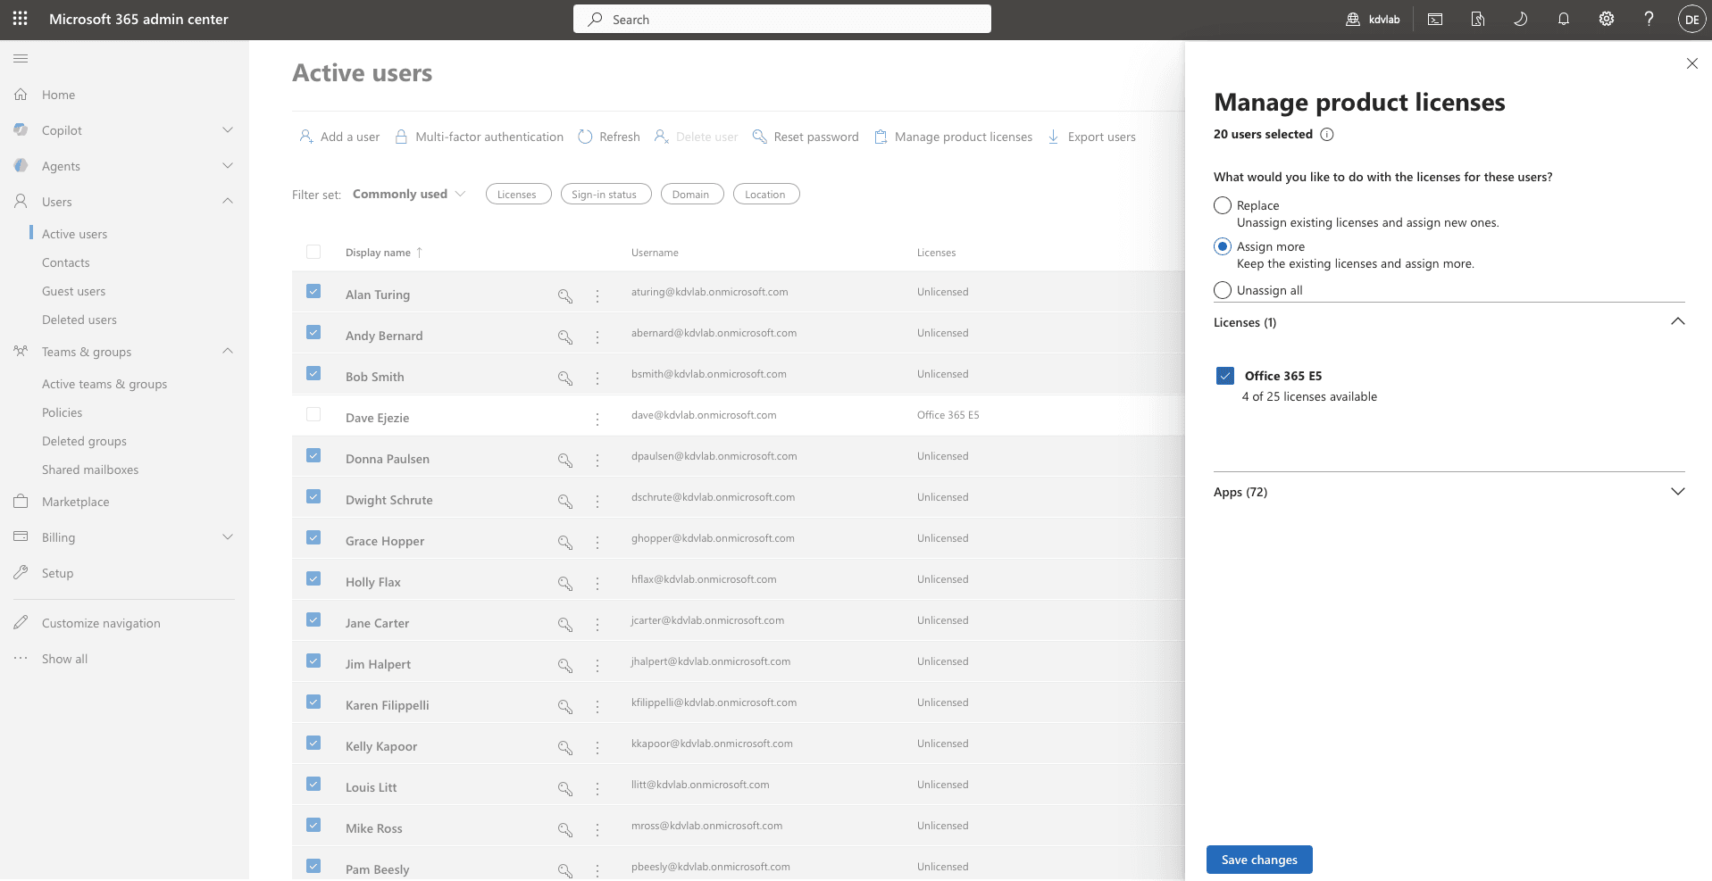Expand the Billing navigation section
Screen dimensions: 1712x881
[228, 537]
